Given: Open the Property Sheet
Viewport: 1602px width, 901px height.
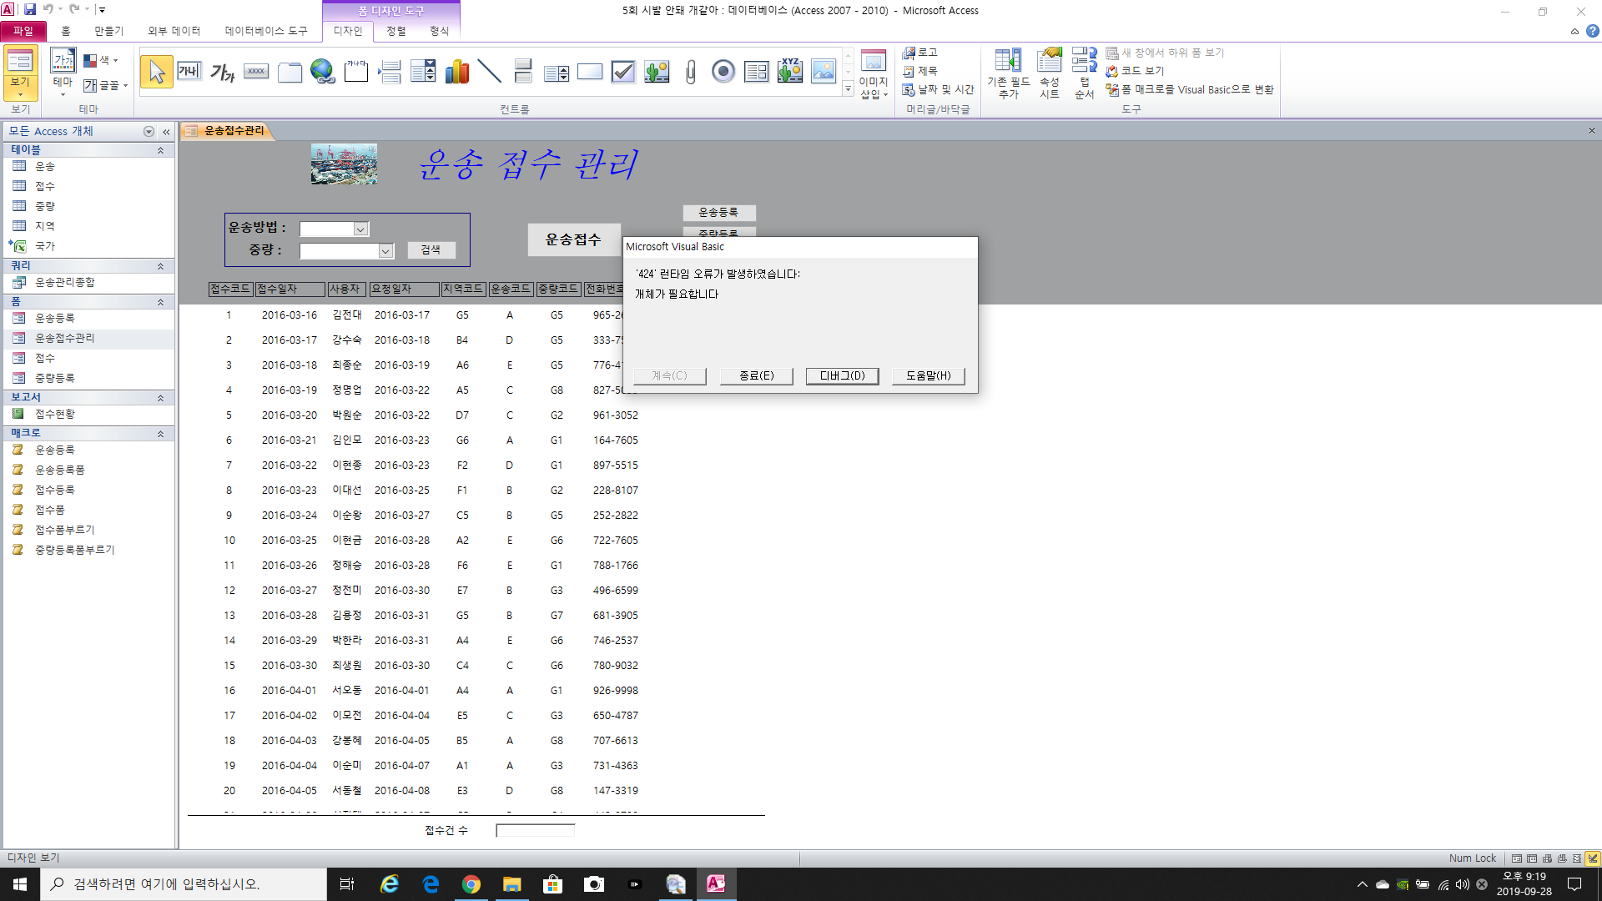Looking at the screenshot, I should pyautogui.click(x=1049, y=73).
